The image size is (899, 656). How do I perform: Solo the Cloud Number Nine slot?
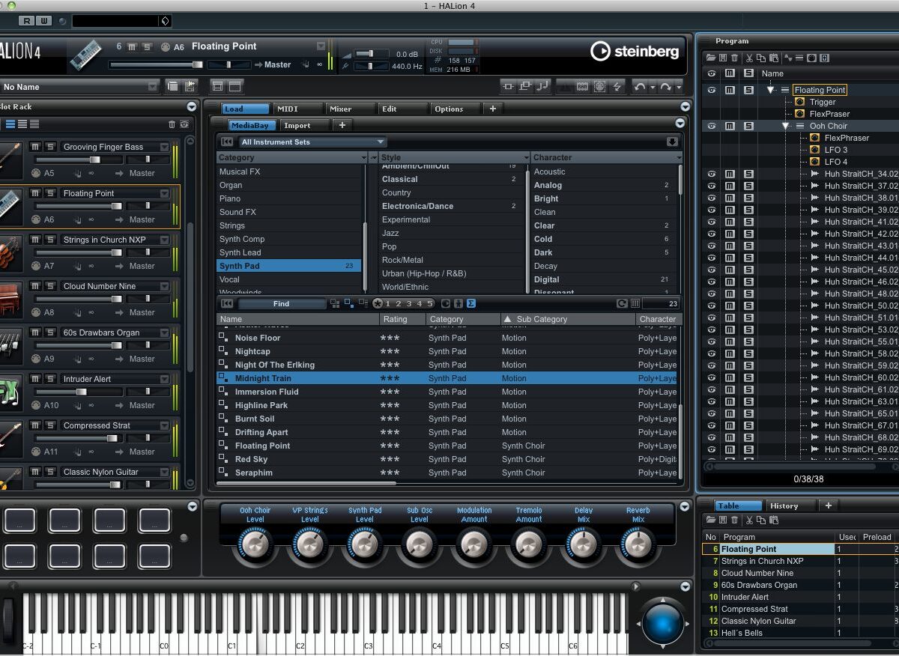49,286
